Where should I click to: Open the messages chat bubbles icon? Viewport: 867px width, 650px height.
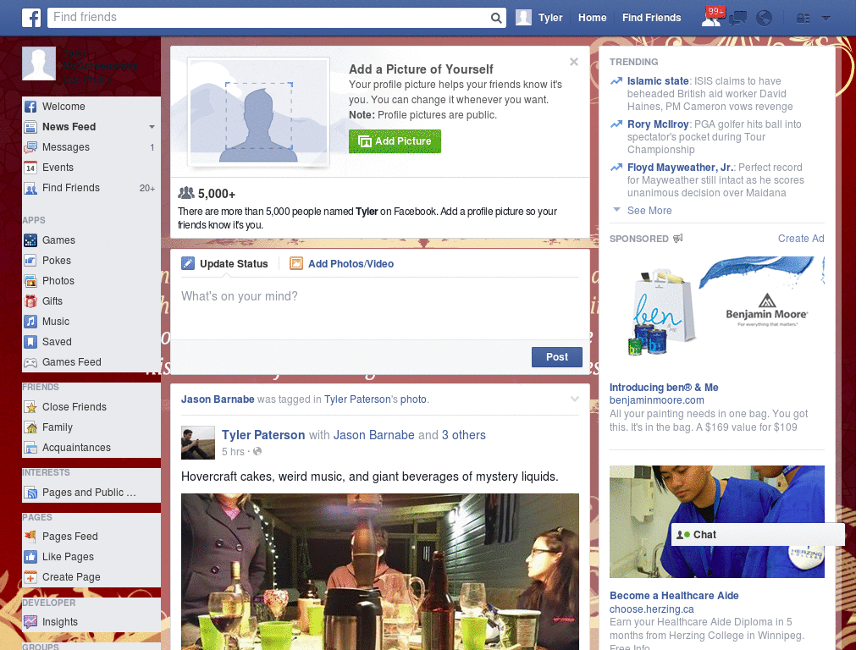pyautogui.click(x=737, y=19)
